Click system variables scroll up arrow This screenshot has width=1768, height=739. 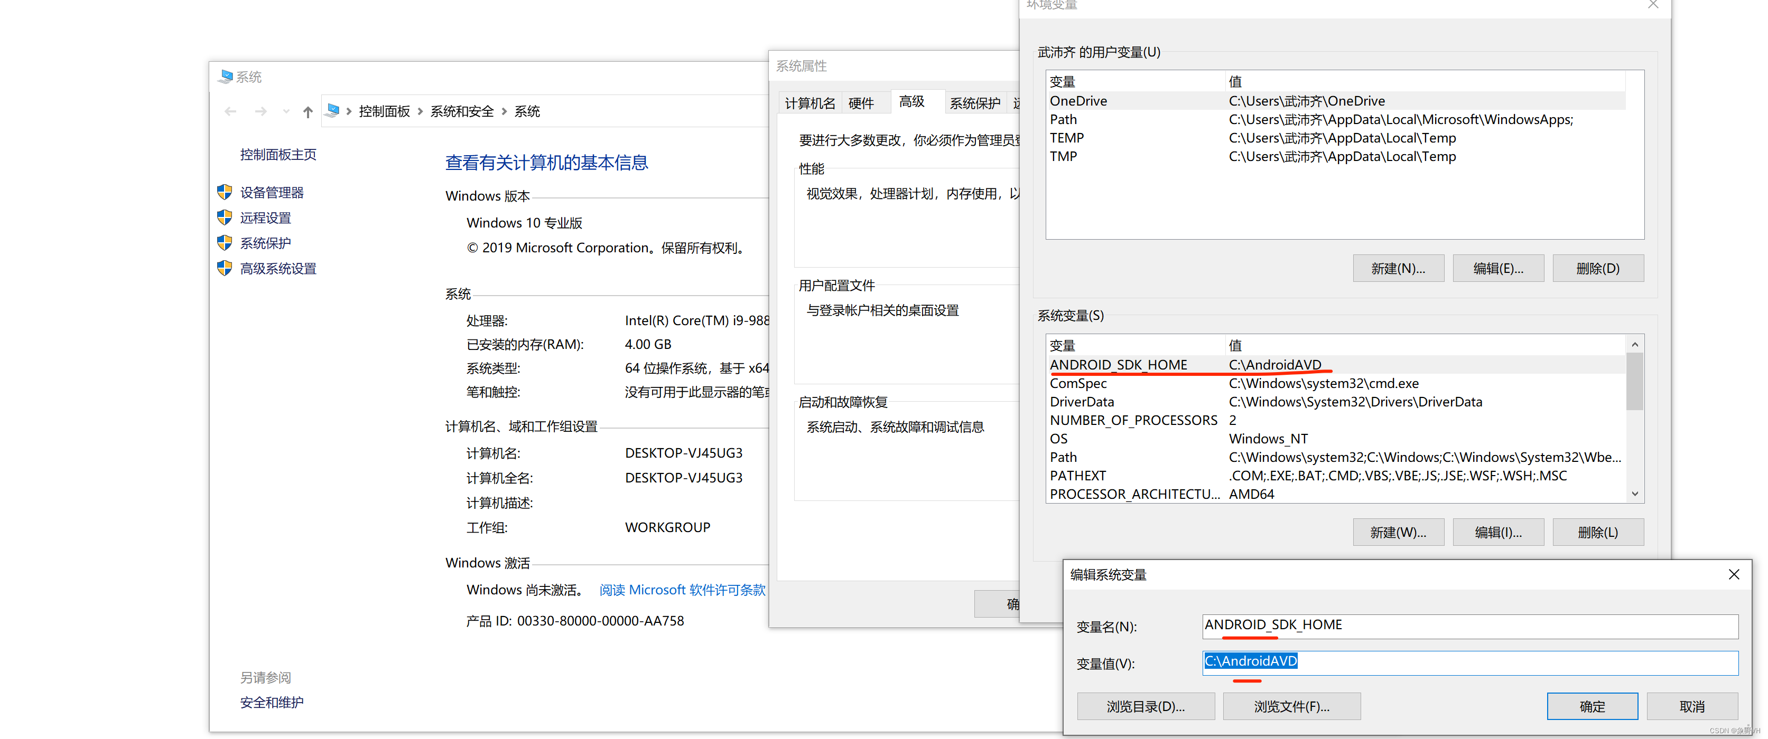coord(1635,345)
